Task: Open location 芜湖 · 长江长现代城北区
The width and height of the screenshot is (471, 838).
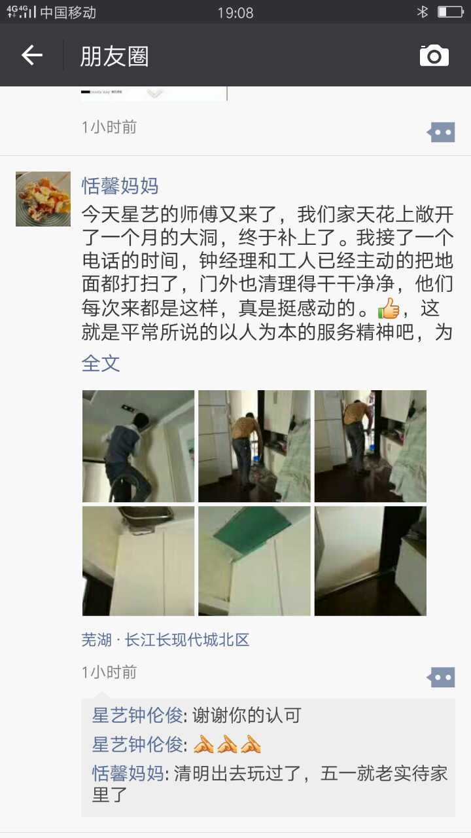Action: [x=166, y=640]
